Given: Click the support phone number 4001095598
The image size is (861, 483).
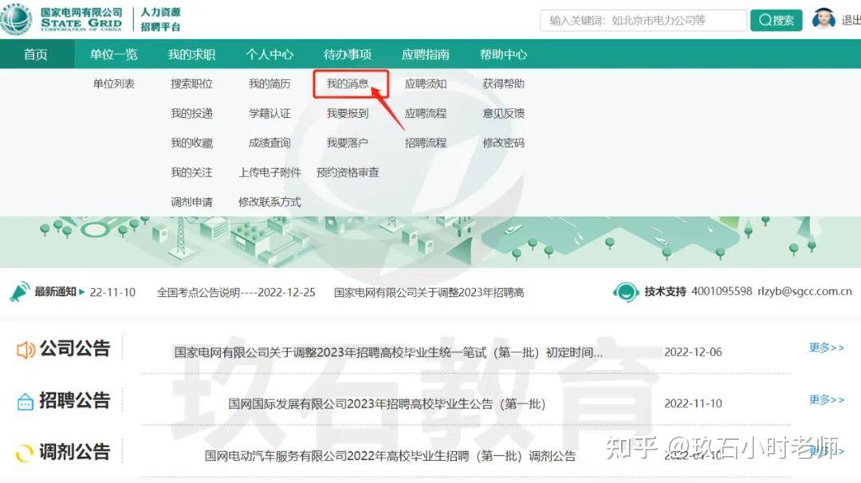Looking at the screenshot, I should coord(721,291).
